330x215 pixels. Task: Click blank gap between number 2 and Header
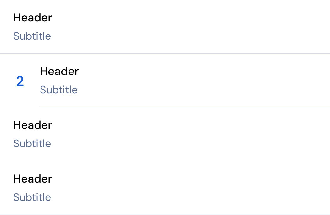(32, 81)
